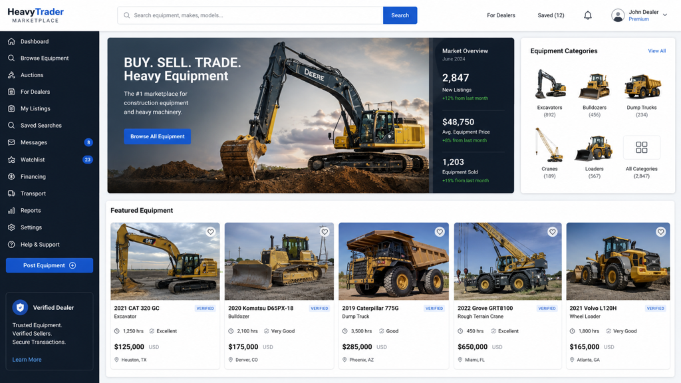
Task: Select the Loaders category icon
Action: [x=594, y=148]
